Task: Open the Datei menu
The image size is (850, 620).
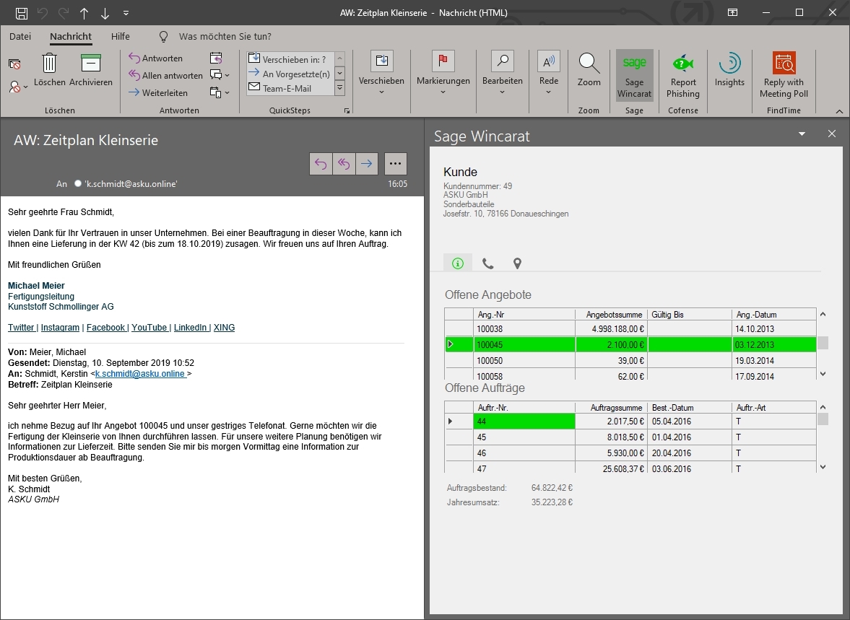Action: point(20,36)
